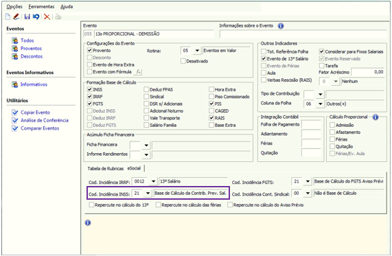Switch to Tabela de Rubricas tab
This screenshot has width=392, height=256.
tap(106, 169)
